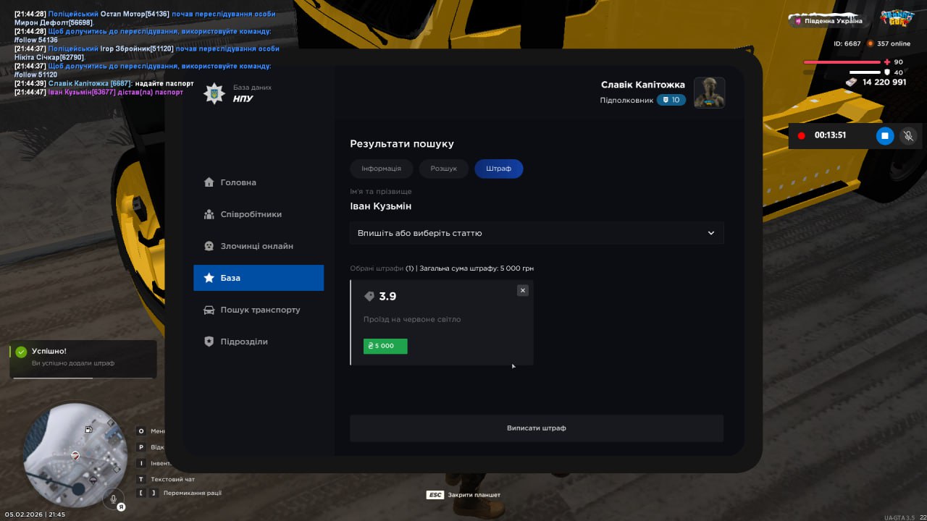Click the Перемикання рації key hint
The image size is (927, 521).
coord(179,493)
